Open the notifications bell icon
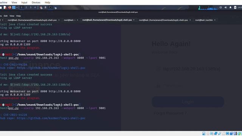 [x=230, y=8]
